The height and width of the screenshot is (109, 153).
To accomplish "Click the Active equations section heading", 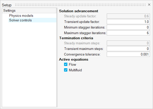I will (x=74, y=59).
